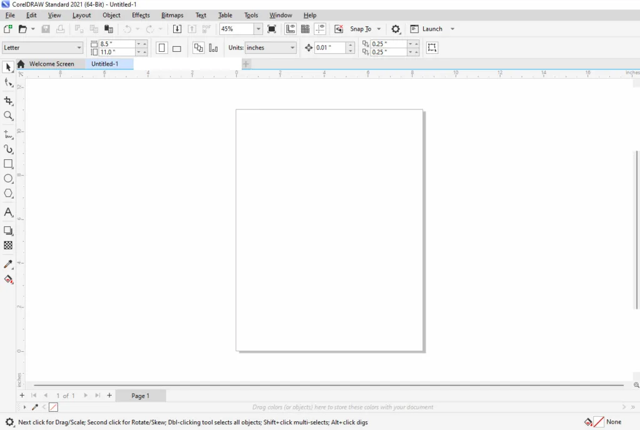This screenshot has height=430, width=640.
Task: Select the Freehand curve tool
Action: [8, 149]
